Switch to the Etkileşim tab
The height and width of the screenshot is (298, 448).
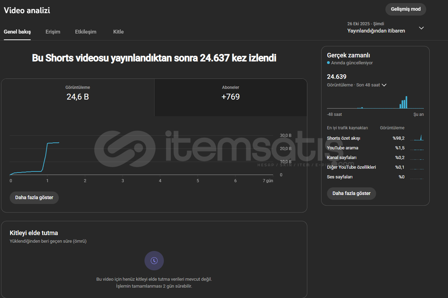point(86,32)
